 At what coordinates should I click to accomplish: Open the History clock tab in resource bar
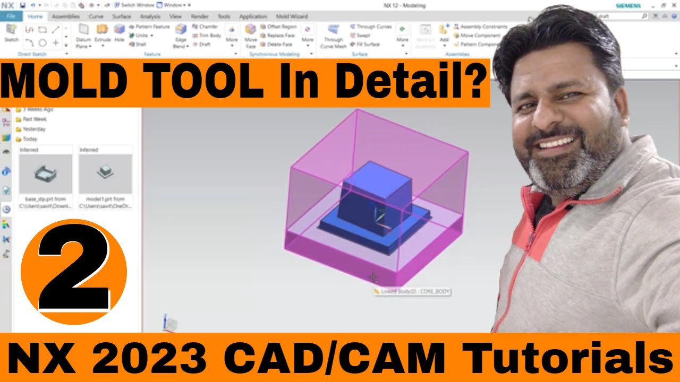(6, 209)
